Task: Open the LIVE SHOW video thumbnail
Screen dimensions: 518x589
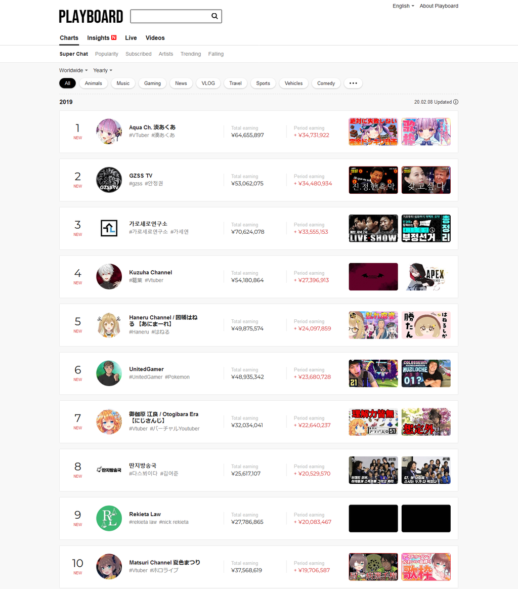Action: pos(373,228)
